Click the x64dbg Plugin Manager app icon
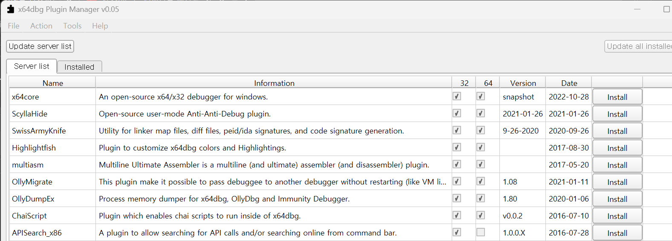Screen dimensions: 672x241 11,9
